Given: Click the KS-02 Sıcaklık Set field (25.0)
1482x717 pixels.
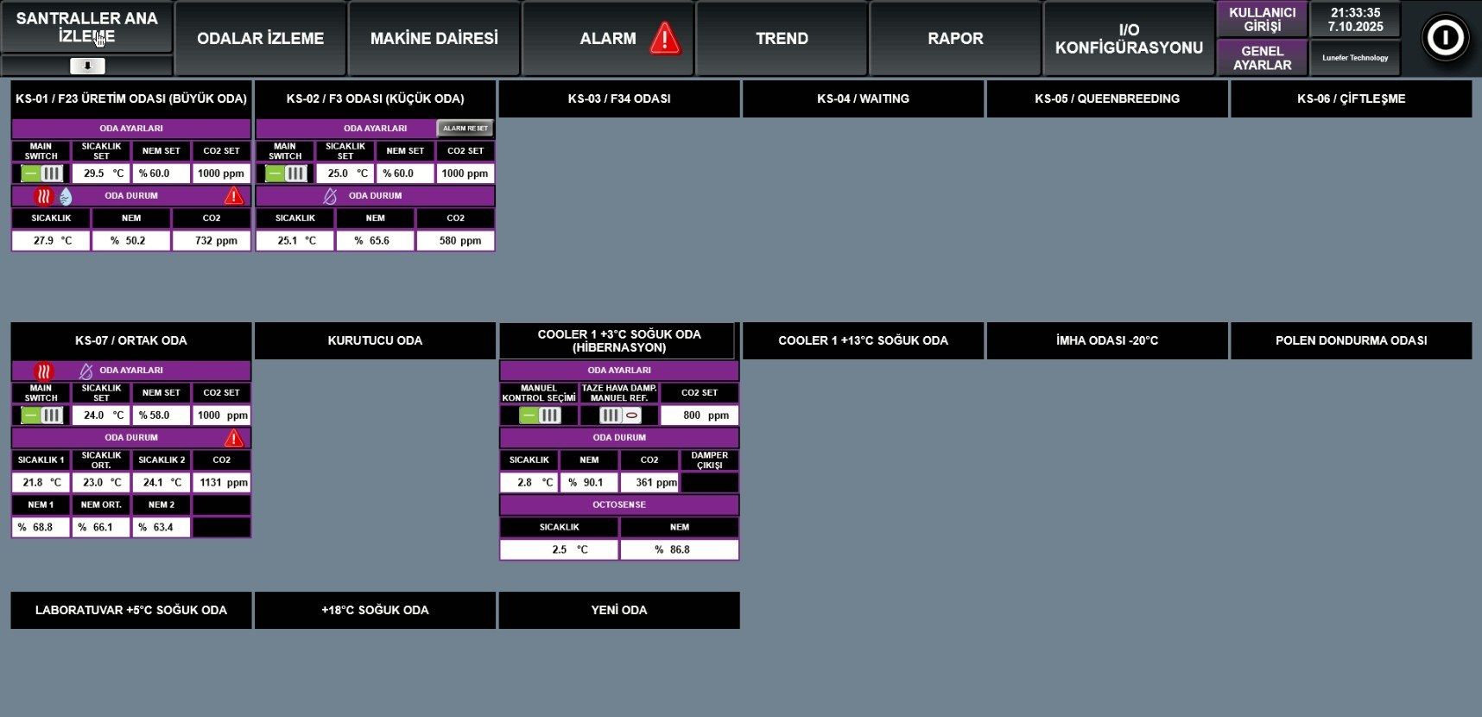Looking at the screenshot, I should 345,174.
